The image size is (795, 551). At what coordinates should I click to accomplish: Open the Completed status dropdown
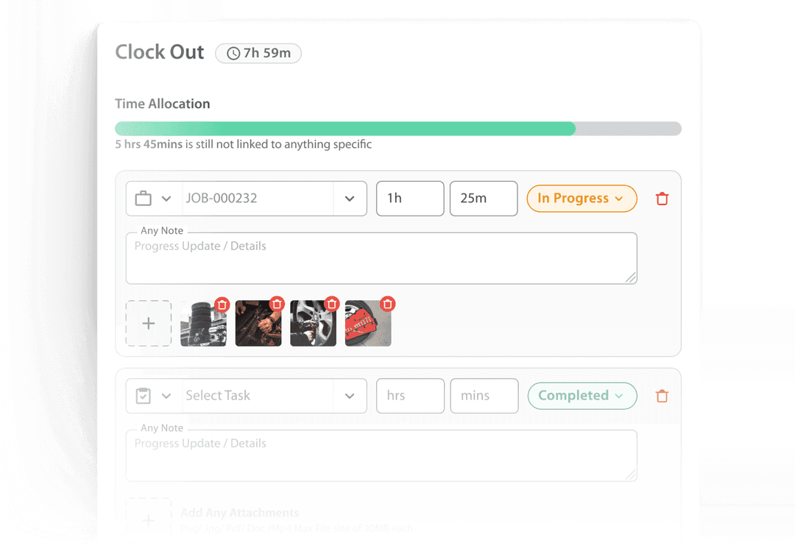point(582,395)
